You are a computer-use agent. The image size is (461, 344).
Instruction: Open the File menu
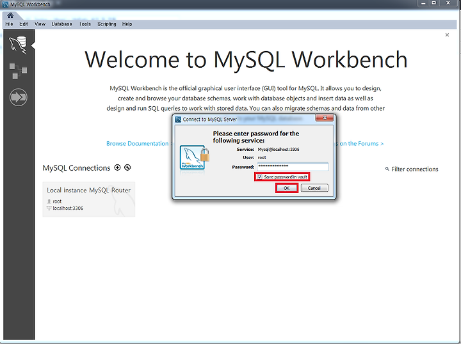pyautogui.click(x=9, y=24)
